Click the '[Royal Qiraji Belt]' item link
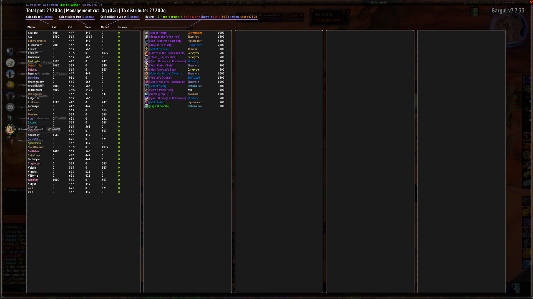 click(x=160, y=94)
